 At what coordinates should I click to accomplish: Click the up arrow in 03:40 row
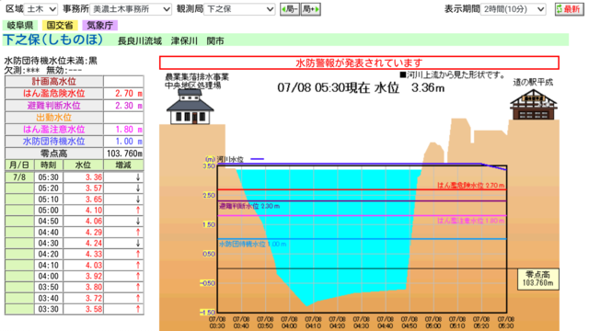[x=138, y=298]
